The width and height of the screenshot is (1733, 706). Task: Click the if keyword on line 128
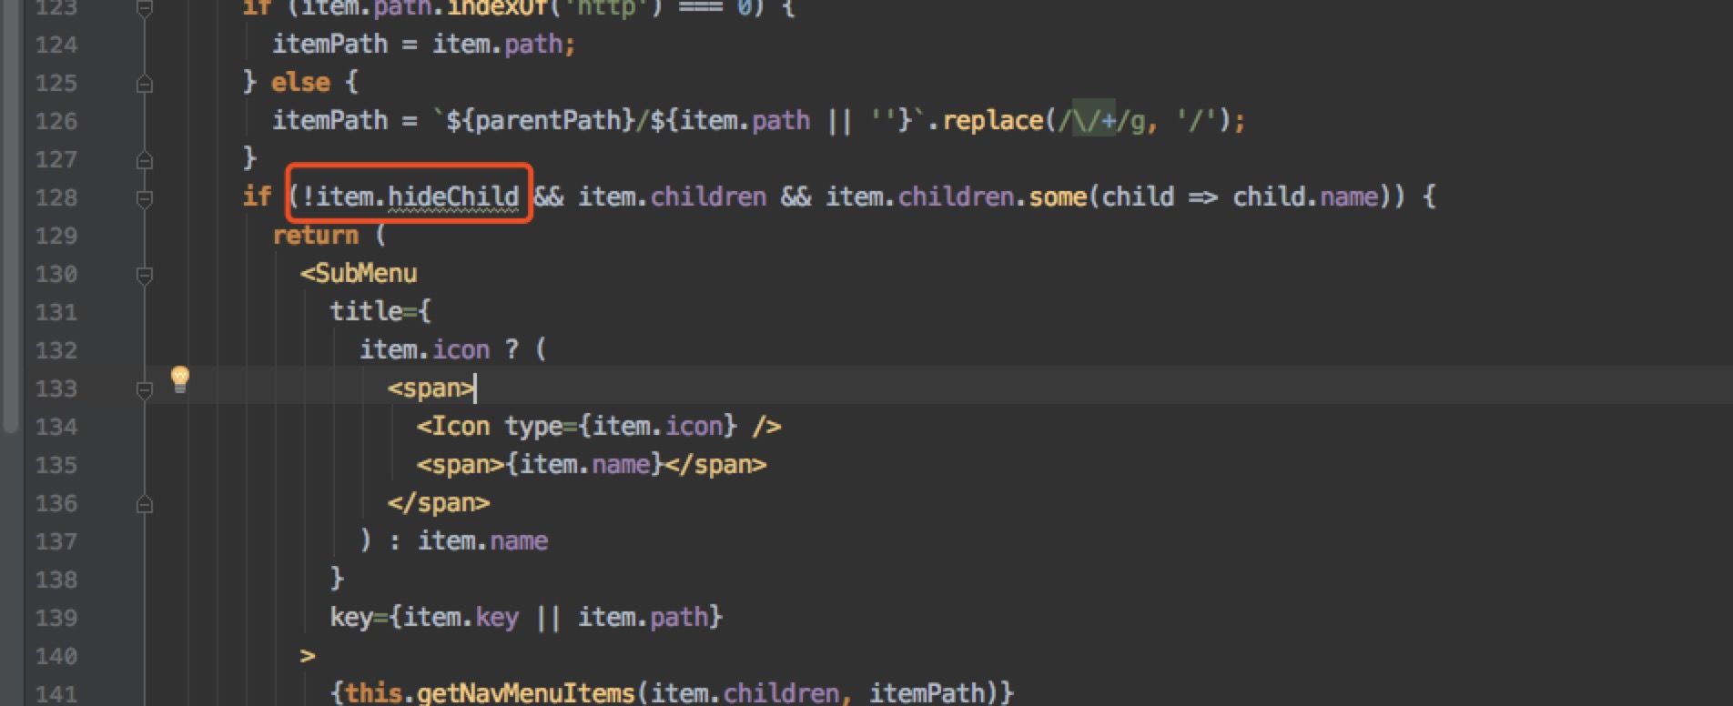tap(257, 197)
